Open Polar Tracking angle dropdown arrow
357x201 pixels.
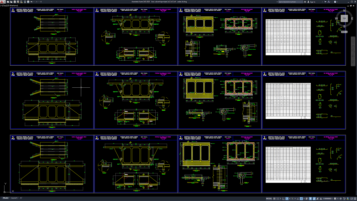pos(290,198)
